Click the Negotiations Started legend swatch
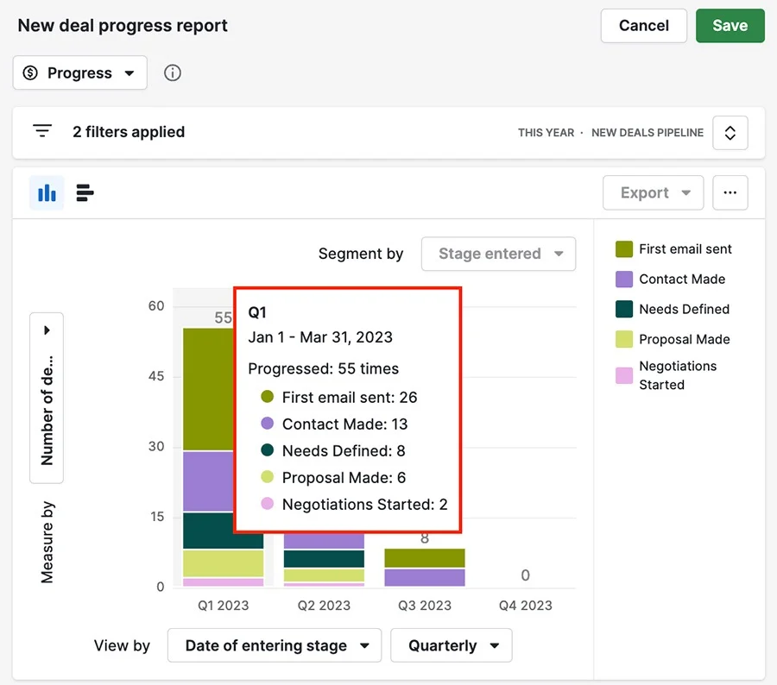 [624, 375]
